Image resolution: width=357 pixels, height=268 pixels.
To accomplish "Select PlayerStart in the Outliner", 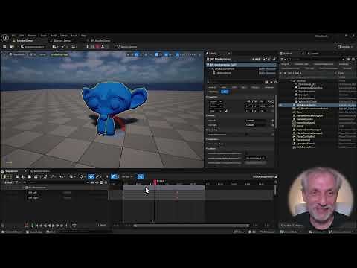I will click(x=303, y=140).
